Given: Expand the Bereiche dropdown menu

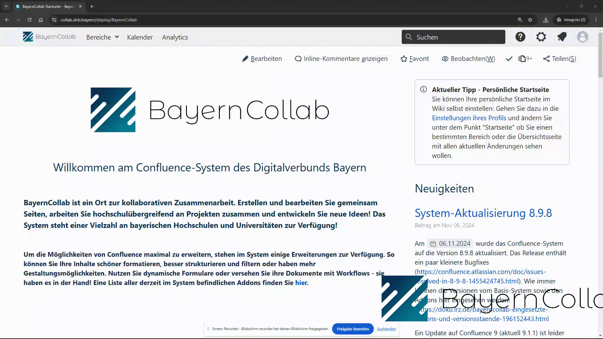Looking at the screenshot, I should point(102,37).
